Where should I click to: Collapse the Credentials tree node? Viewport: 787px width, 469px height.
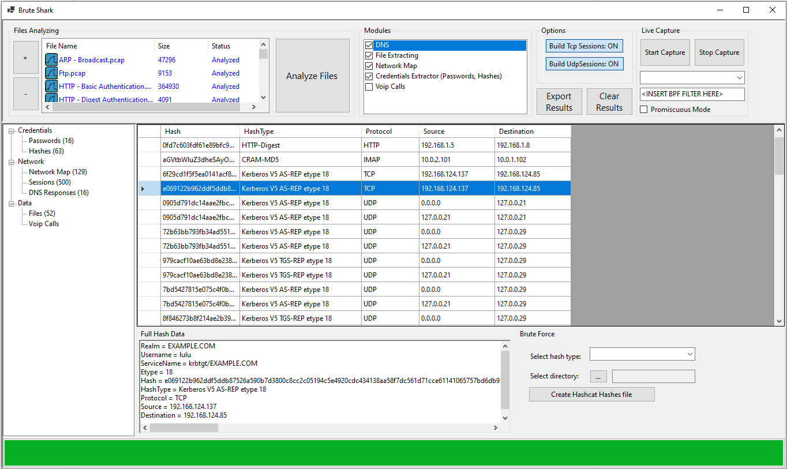click(x=12, y=131)
